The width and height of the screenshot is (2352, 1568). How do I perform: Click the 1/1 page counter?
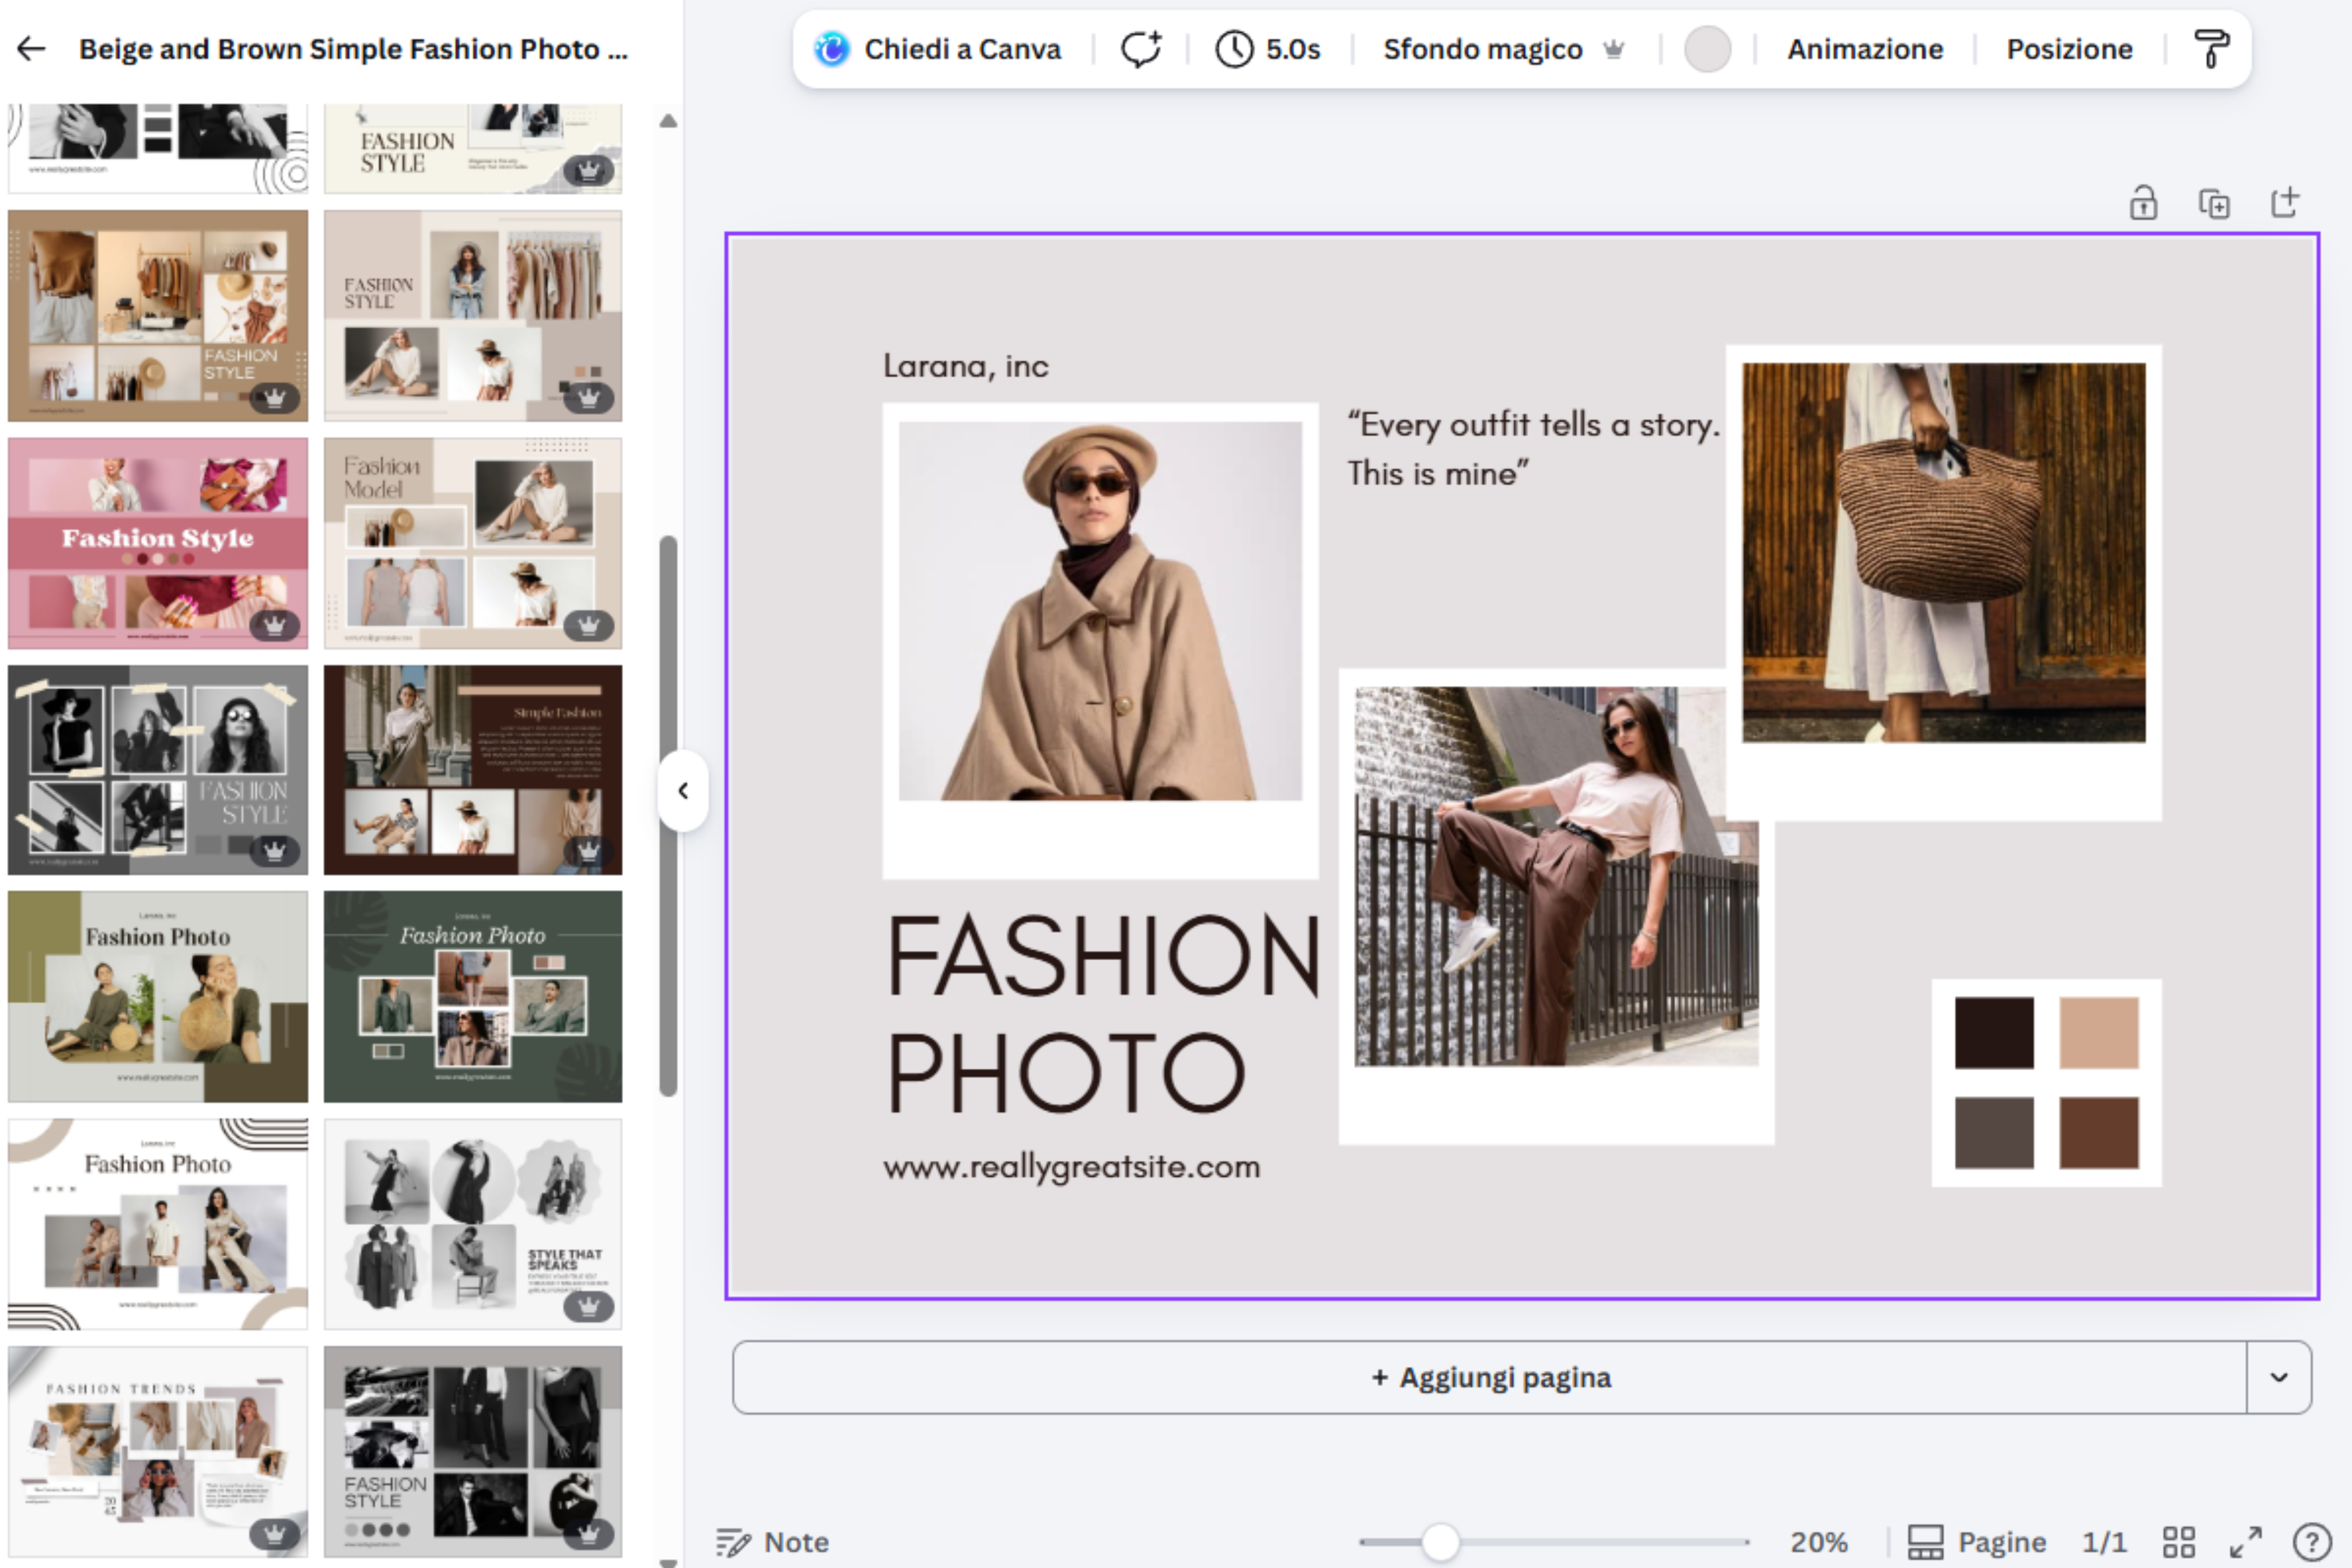(x=2105, y=1542)
